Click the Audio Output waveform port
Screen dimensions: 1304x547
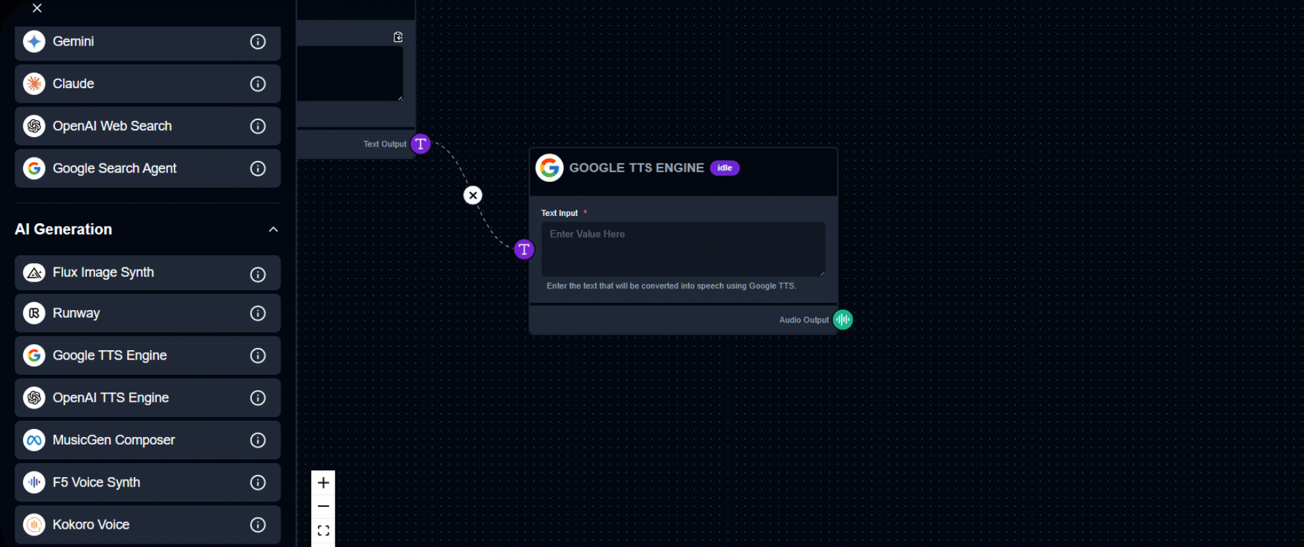(842, 320)
